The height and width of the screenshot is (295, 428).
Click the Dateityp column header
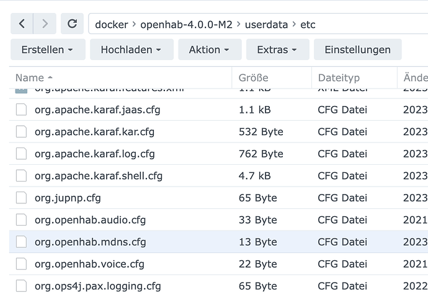pyautogui.click(x=338, y=77)
